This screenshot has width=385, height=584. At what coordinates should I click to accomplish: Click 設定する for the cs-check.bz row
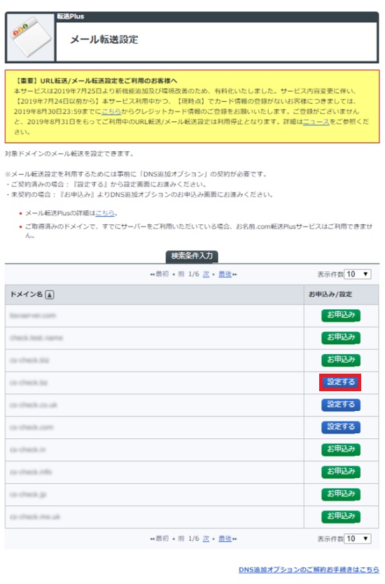pos(340,382)
